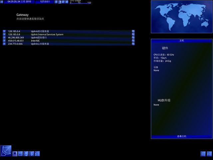This screenshot has height=160, width=213.
Task: Open the document icon beside the mail icon
Action: pos(203,154)
